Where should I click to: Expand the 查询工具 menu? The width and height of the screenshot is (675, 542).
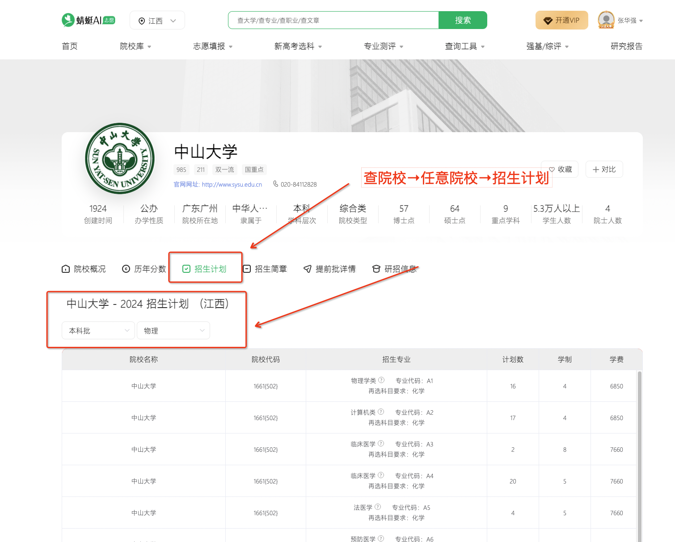coord(465,46)
